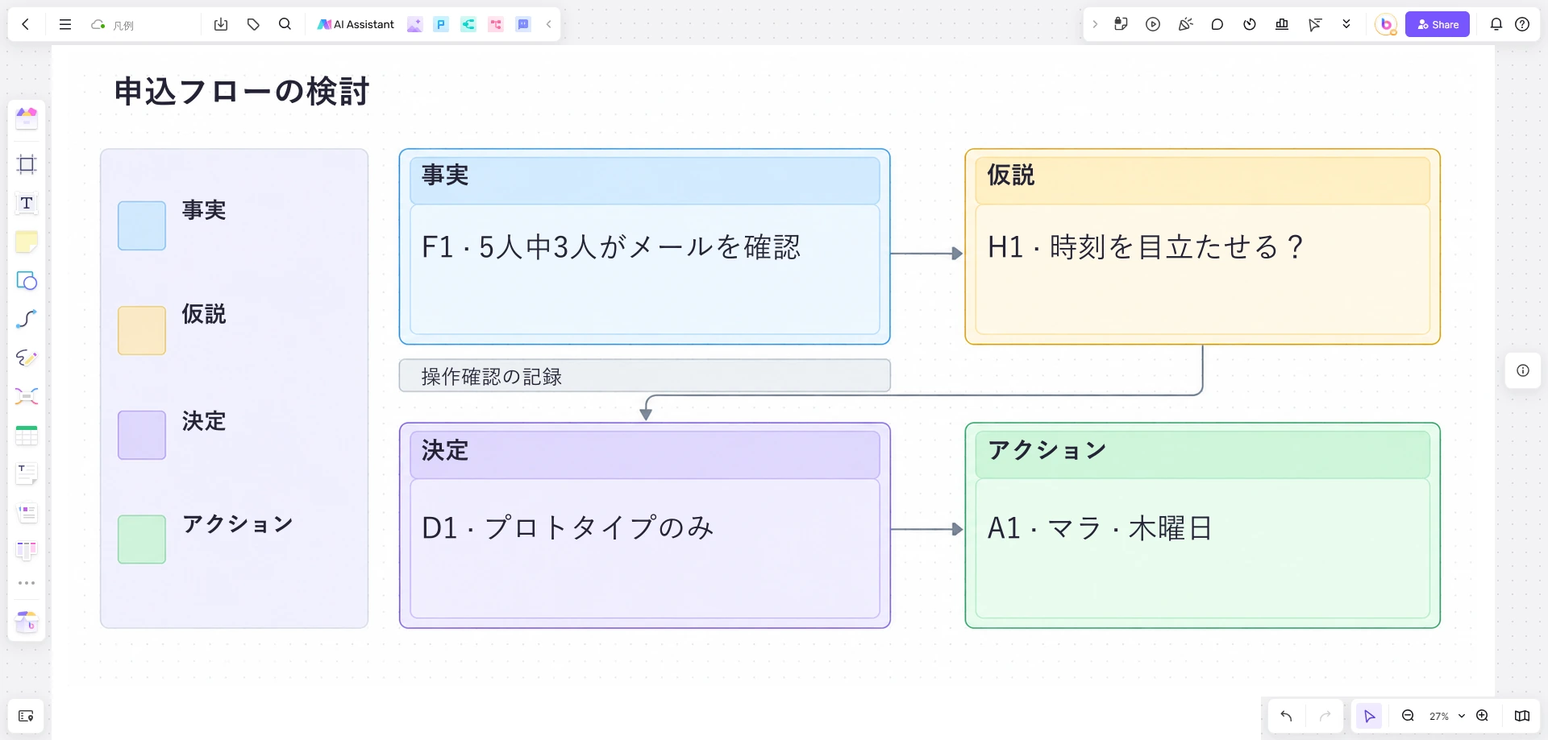Image resolution: width=1548 pixels, height=740 pixels.
Task: Select the Table tool
Action: click(27, 436)
